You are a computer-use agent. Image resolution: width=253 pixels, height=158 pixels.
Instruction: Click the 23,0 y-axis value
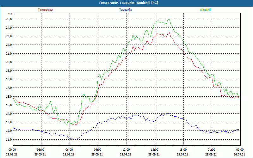(9, 36)
